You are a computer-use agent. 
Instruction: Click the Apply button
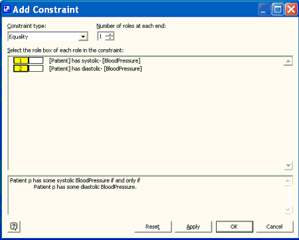coord(193,227)
